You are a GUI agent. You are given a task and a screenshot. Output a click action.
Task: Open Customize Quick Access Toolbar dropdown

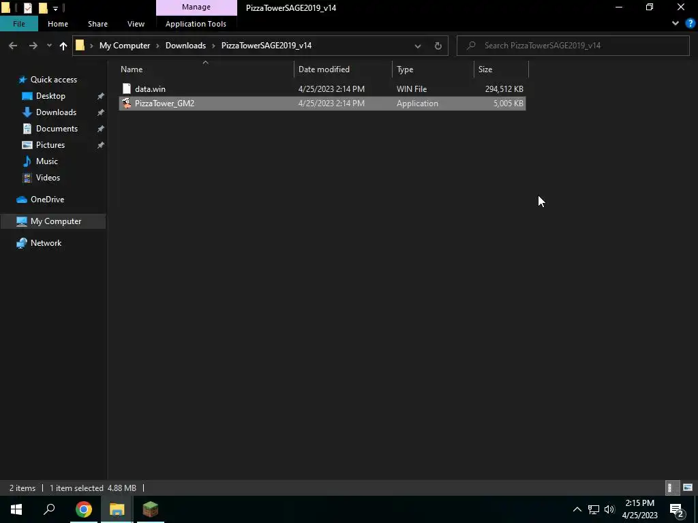pyautogui.click(x=55, y=8)
